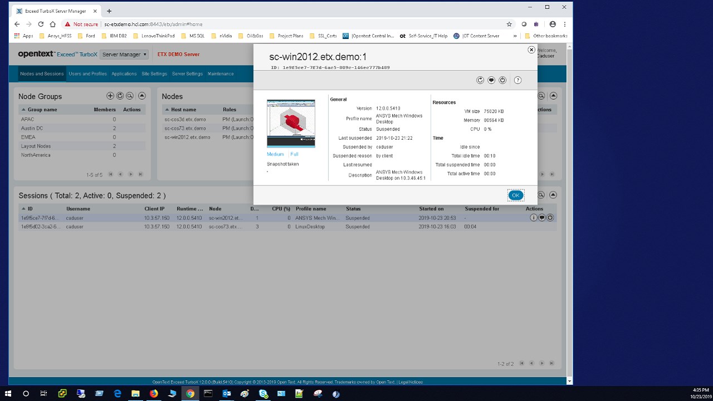713x401 pixels.
Task: Click the send message icon in dialog toolbar
Action: pos(491,80)
